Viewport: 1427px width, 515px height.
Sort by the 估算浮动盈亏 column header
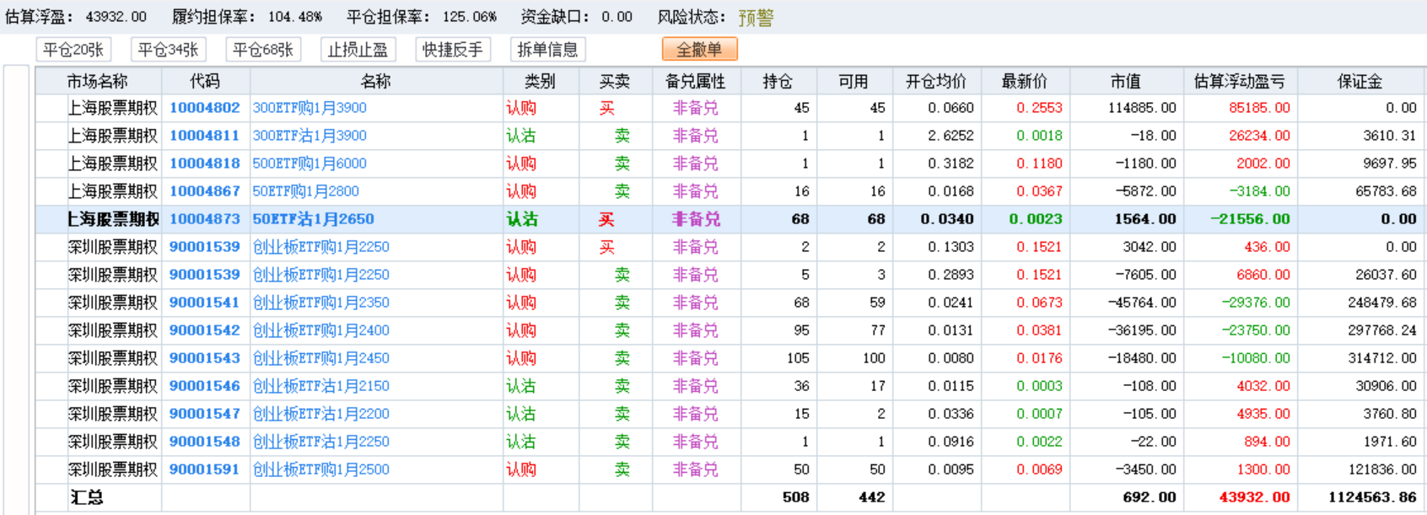point(1239,82)
